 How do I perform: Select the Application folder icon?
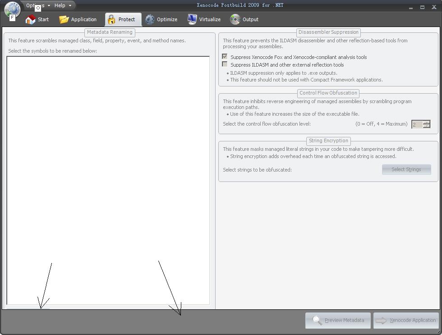(64, 19)
